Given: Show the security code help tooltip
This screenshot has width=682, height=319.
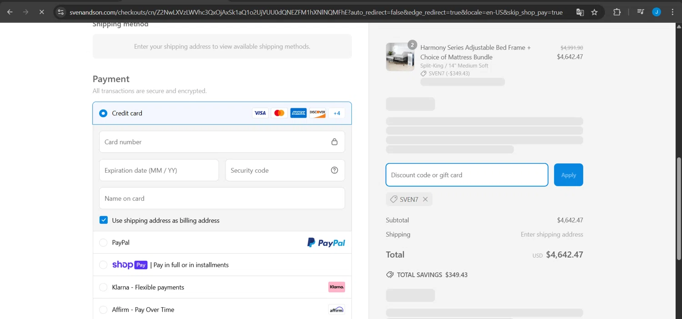Looking at the screenshot, I should point(334,170).
